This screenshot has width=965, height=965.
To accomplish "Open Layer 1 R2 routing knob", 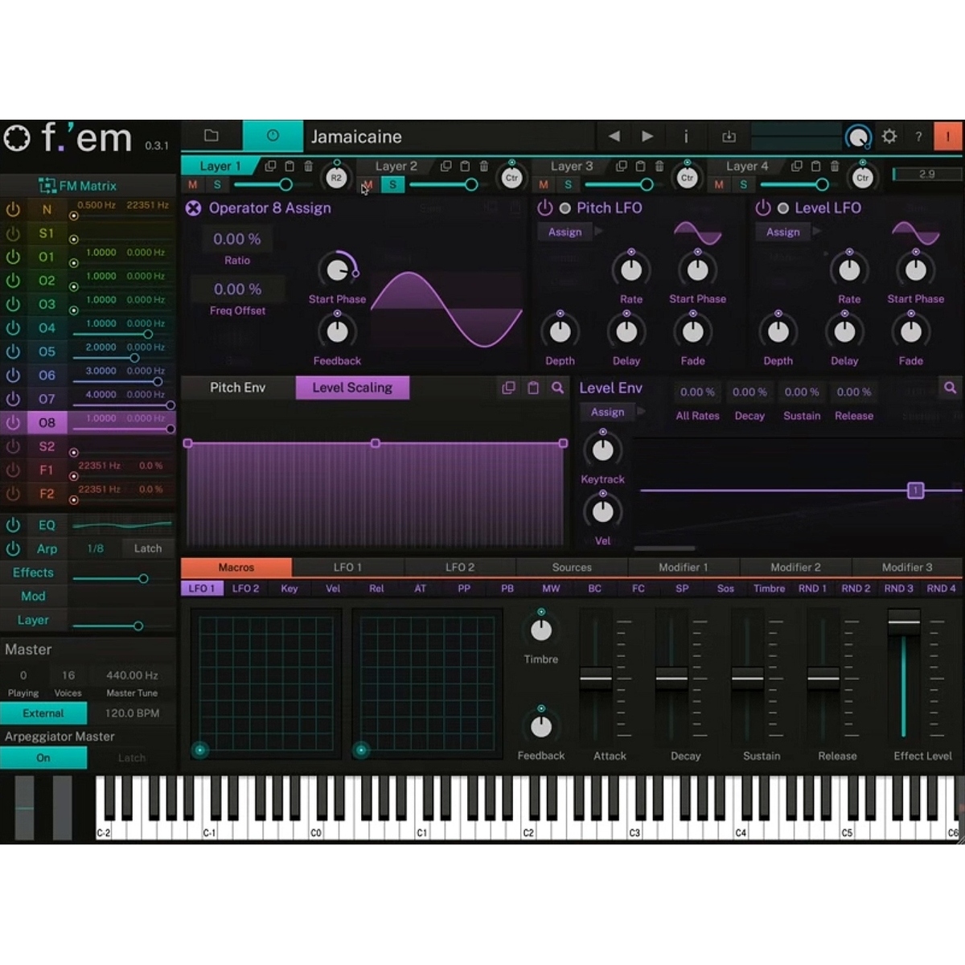I will (336, 178).
